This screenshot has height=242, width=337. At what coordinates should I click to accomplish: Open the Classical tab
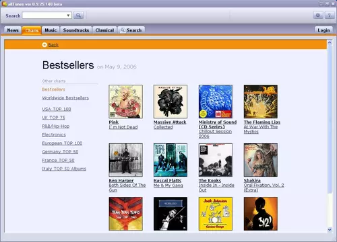pyautogui.click(x=104, y=30)
